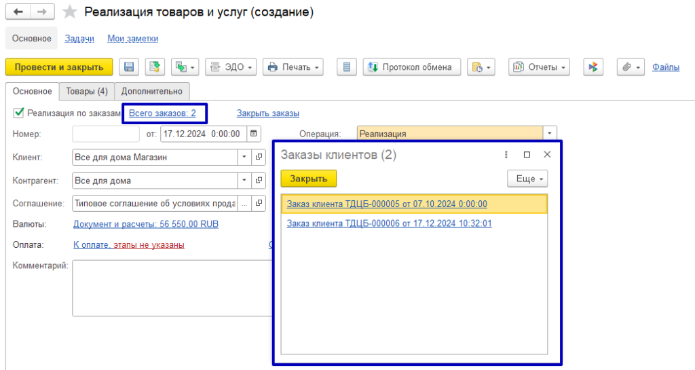Open the Печать dropdown menu
This screenshot has width=695, height=370.
pyautogui.click(x=293, y=67)
